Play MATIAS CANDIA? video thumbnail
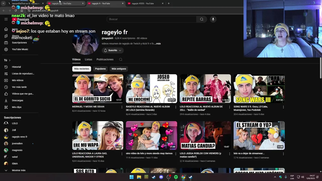 click(205, 135)
